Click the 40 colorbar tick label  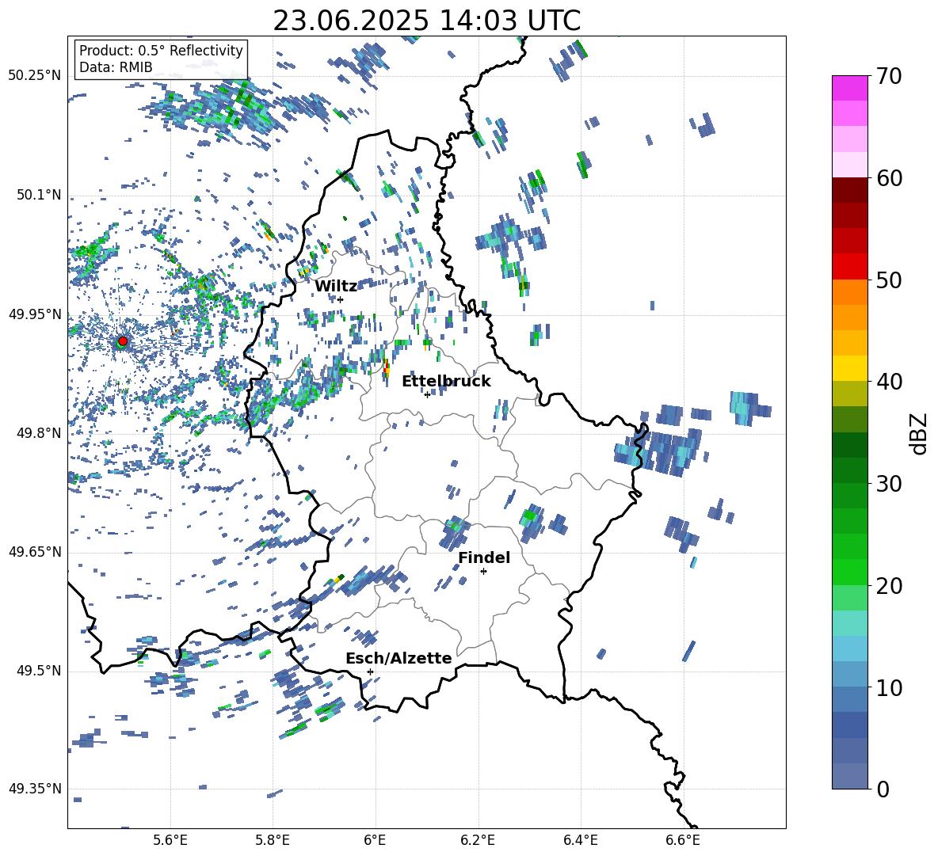(x=888, y=382)
